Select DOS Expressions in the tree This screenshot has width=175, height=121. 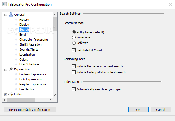(x=31, y=79)
